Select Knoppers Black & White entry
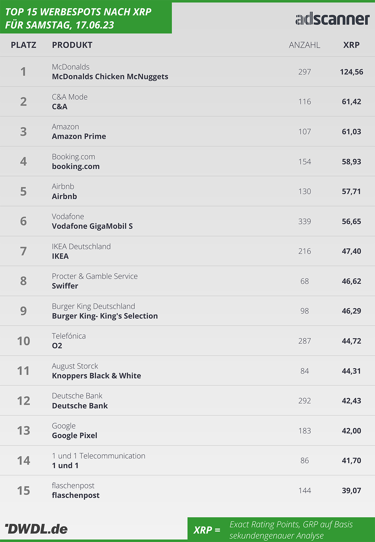The height and width of the screenshot is (542, 375). click(96, 376)
